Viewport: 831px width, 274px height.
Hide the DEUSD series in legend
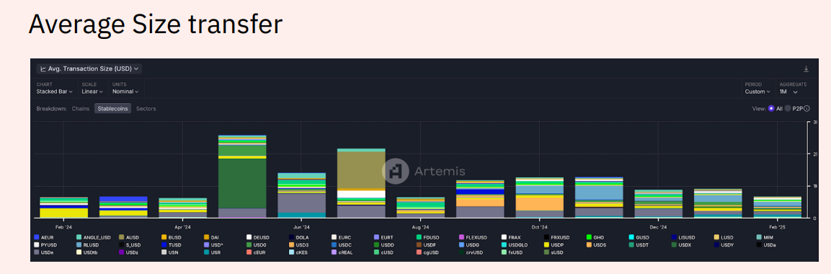point(259,237)
